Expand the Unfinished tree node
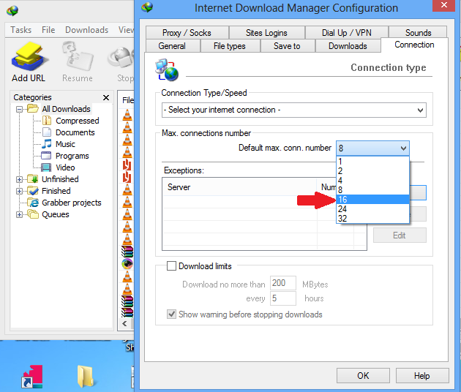Image resolution: width=461 pixels, height=392 pixels. pyautogui.click(x=20, y=179)
